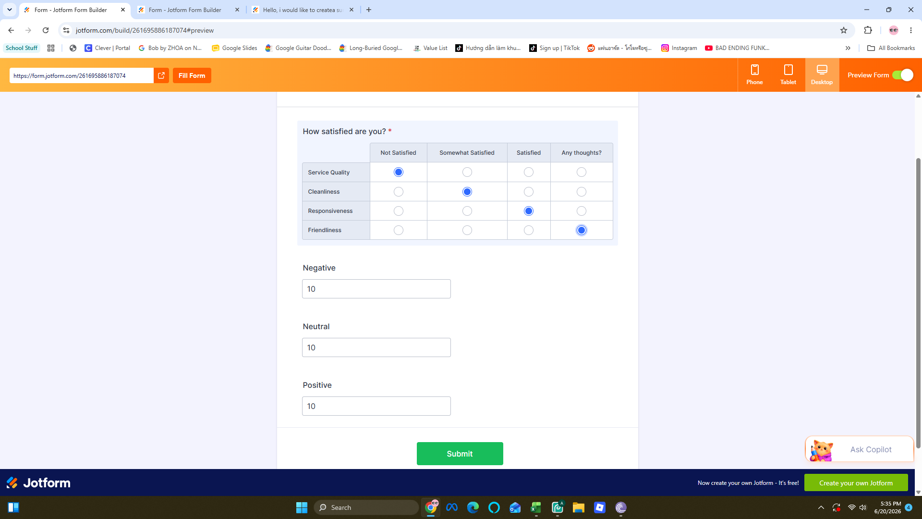Screen dimensions: 922x519
Task: Open the apps grid bookmark icon
Action: [51, 48]
